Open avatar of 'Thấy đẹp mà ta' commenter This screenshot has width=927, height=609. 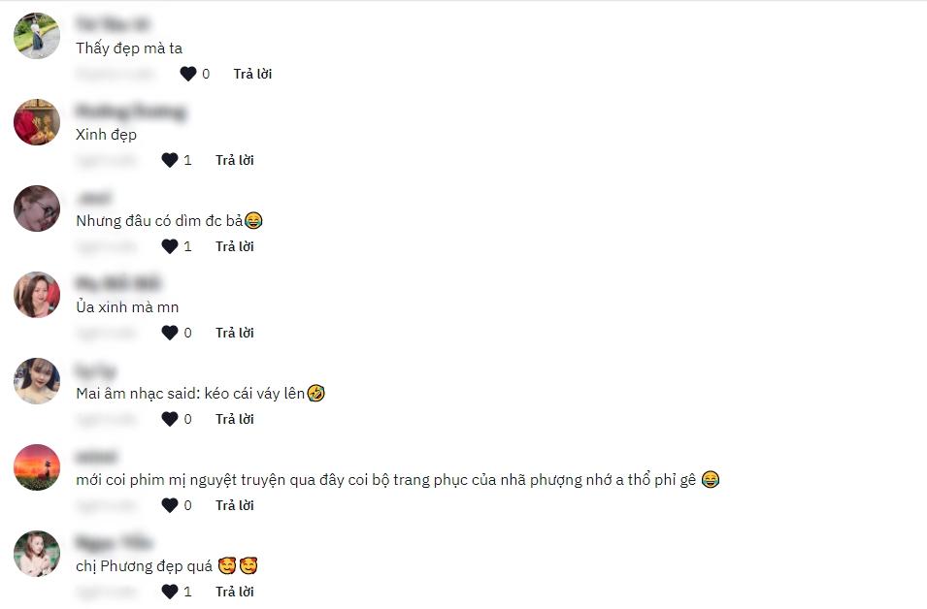tap(37, 36)
